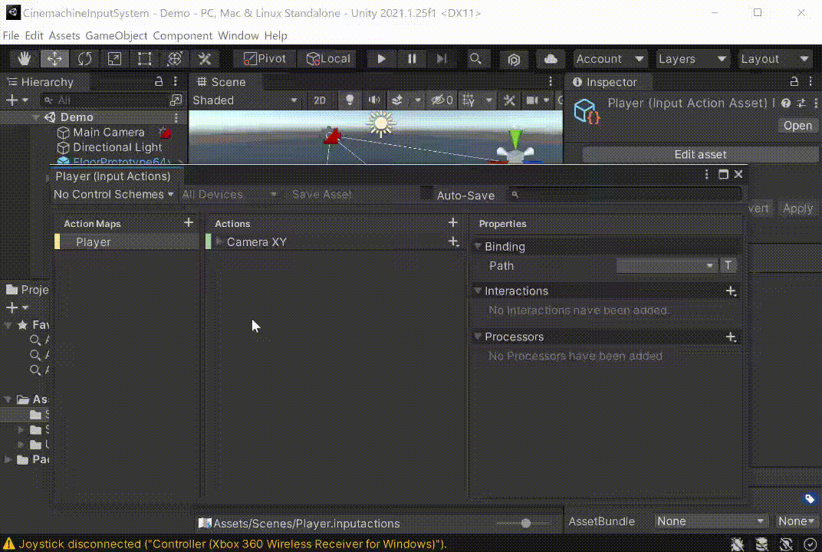The width and height of the screenshot is (822, 552).
Task: Click the Open button in the Inspector
Action: click(797, 126)
